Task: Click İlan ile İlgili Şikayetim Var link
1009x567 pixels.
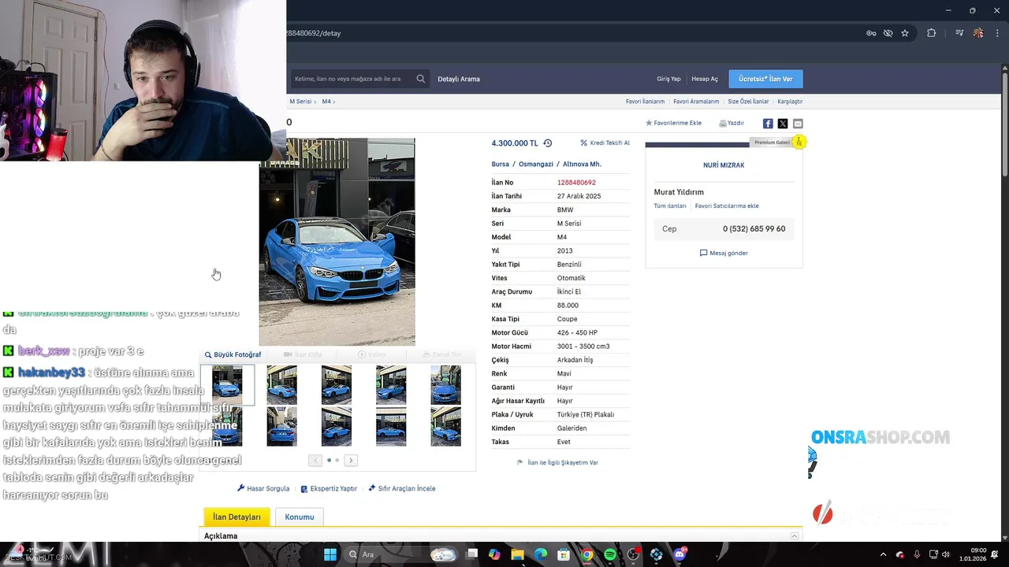Action: pyautogui.click(x=557, y=463)
